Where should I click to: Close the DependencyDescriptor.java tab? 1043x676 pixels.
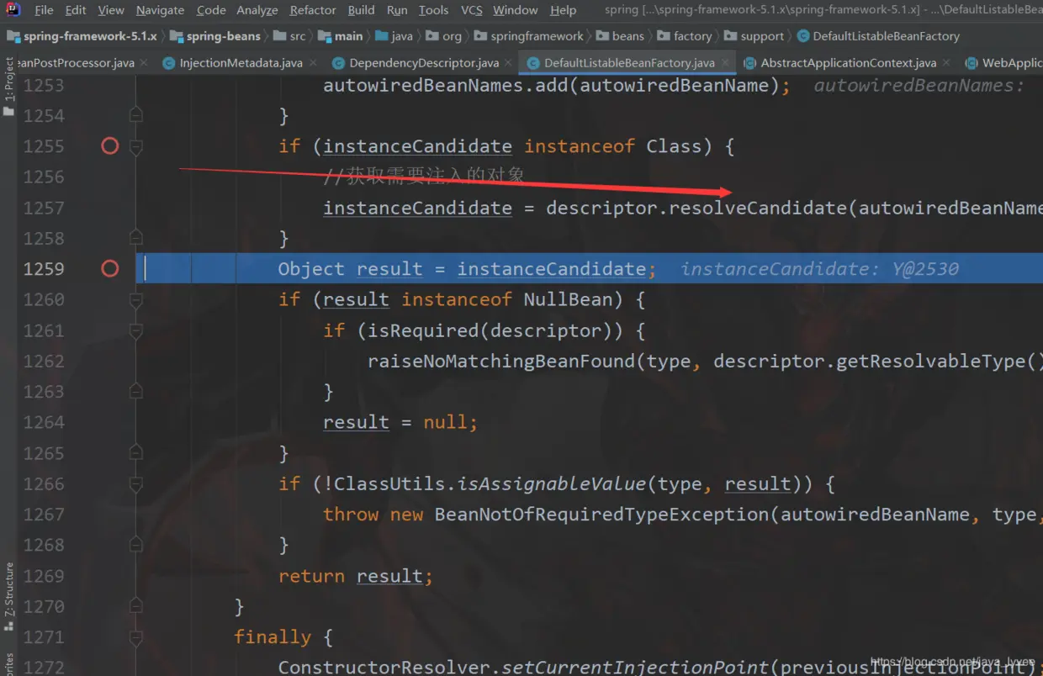coord(508,63)
